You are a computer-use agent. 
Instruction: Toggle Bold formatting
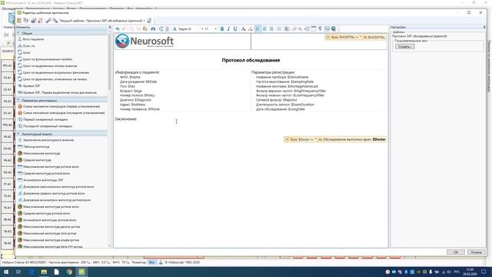coord(222,29)
